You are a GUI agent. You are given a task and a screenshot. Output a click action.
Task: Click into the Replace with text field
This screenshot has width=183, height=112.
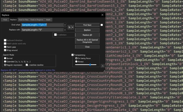coord(42,30)
